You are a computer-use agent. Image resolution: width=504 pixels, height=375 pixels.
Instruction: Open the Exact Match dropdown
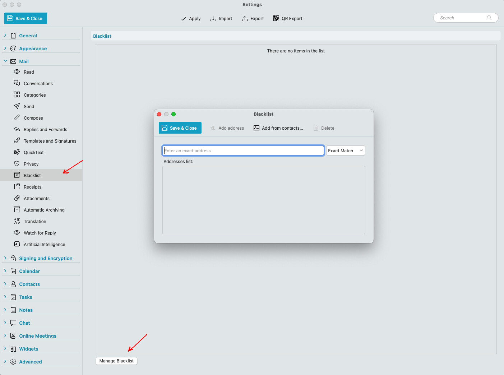coord(346,151)
